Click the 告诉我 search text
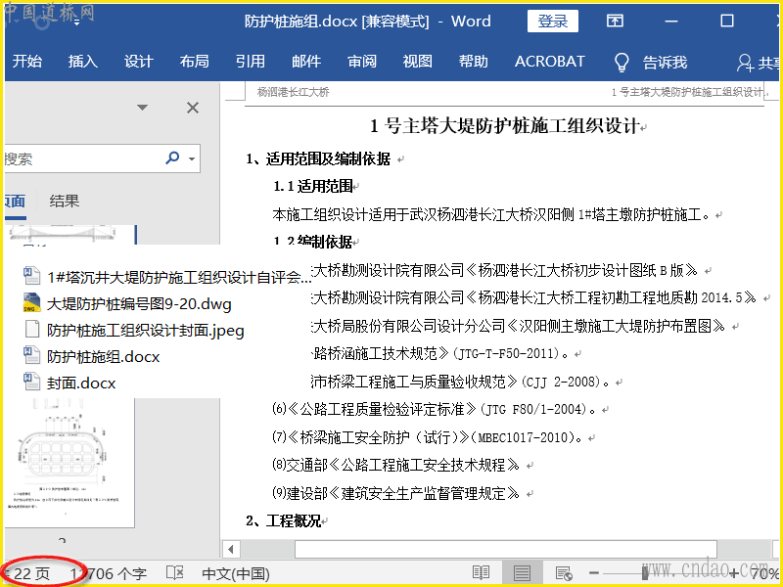The image size is (783, 587). 666,63
